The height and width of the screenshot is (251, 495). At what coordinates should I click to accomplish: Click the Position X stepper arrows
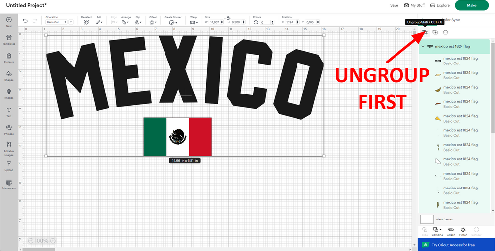click(x=297, y=22)
